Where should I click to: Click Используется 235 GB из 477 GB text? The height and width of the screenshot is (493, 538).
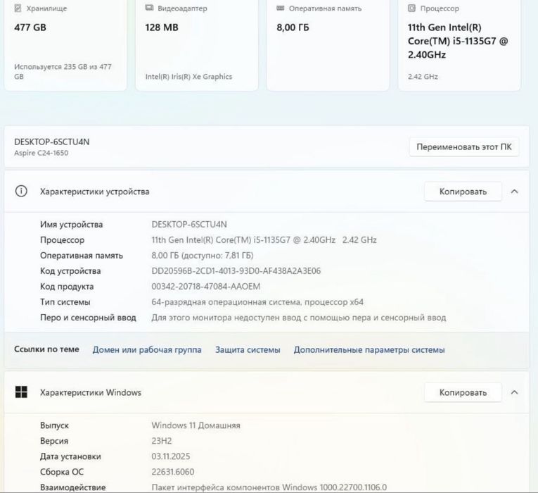point(63,71)
